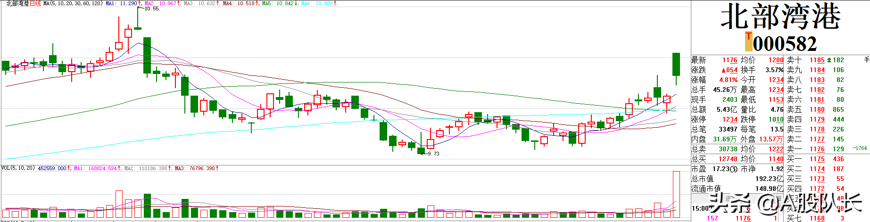Click the 卖六 price 1181

tap(817, 99)
